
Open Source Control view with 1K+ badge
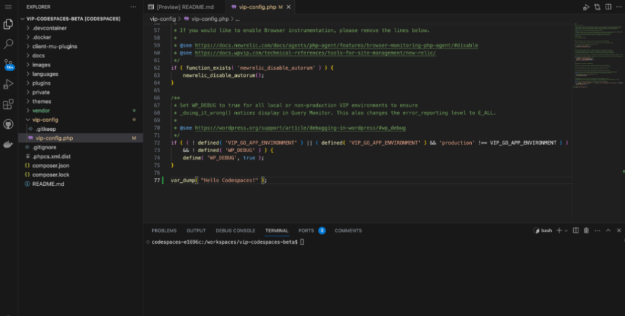pos(9,64)
